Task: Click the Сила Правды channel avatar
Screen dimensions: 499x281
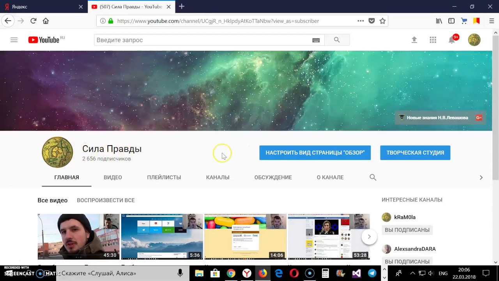Action: (57, 152)
